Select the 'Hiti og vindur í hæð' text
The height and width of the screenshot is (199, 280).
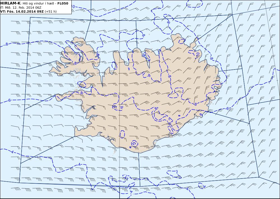point(38,3)
